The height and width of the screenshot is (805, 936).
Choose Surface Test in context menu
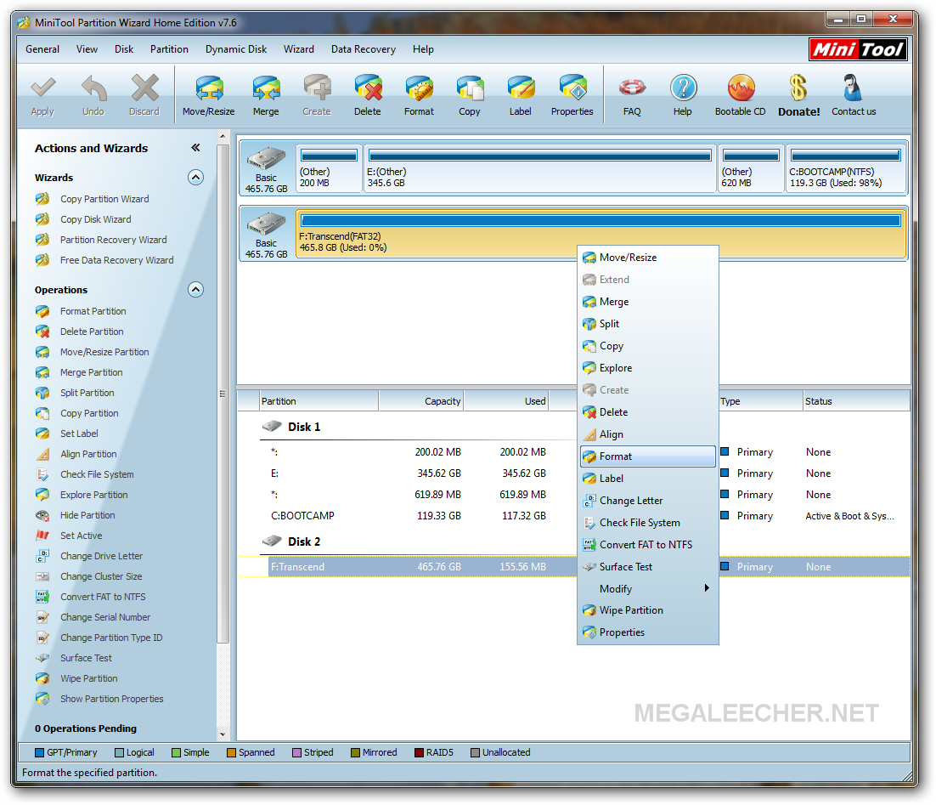tap(648, 566)
